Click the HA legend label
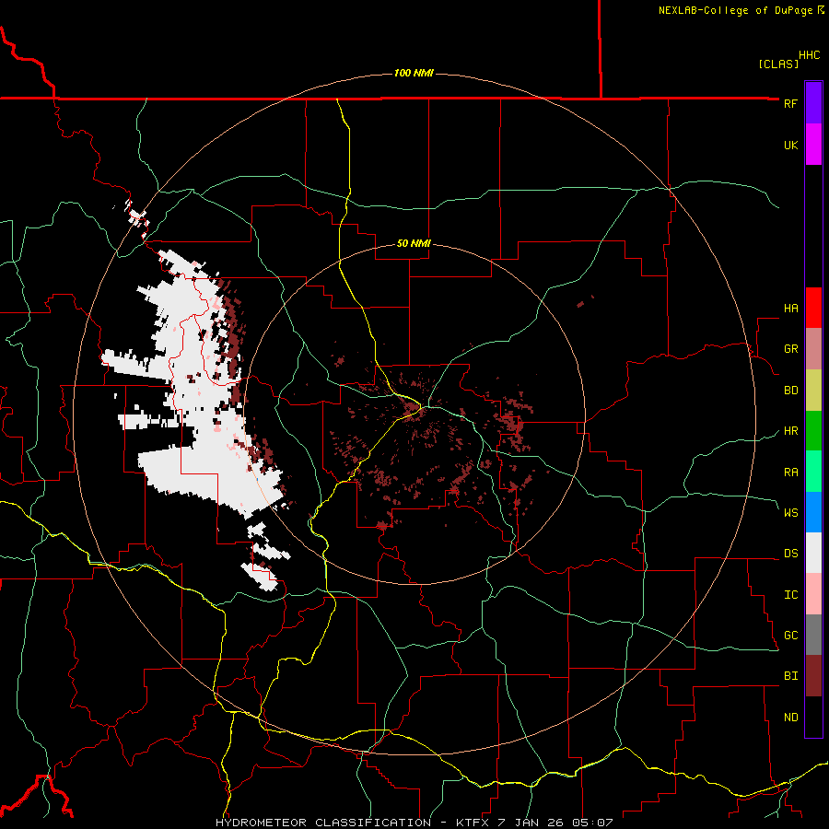This screenshot has height=829, width=829. pos(790,309)
